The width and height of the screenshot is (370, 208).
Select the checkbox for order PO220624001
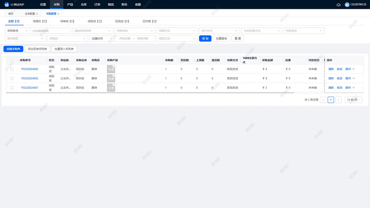pyautogui.click(x=12, y=88)
